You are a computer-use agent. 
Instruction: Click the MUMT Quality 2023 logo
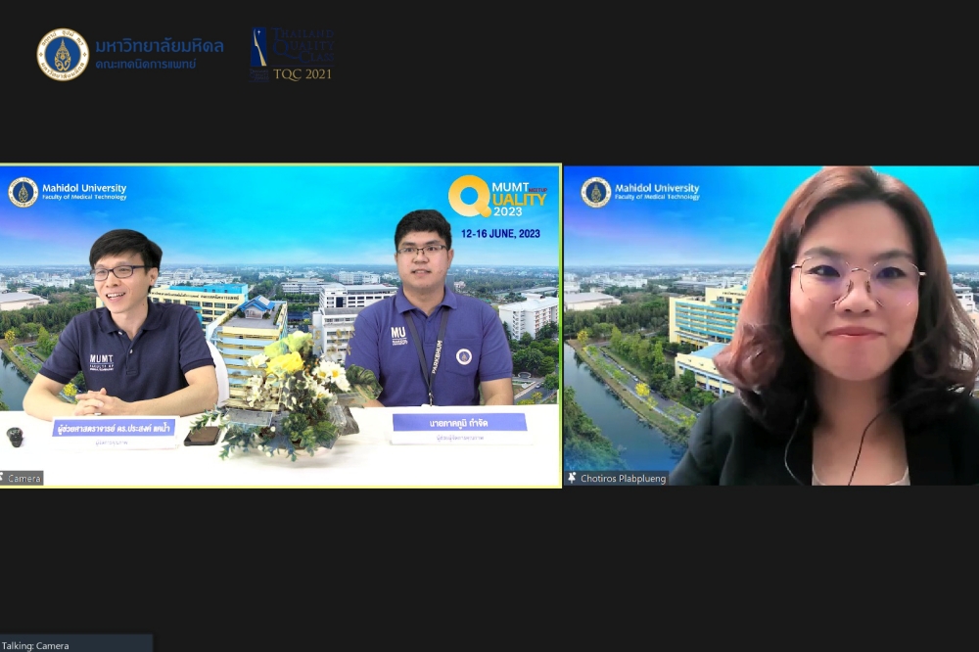point(496,196)
